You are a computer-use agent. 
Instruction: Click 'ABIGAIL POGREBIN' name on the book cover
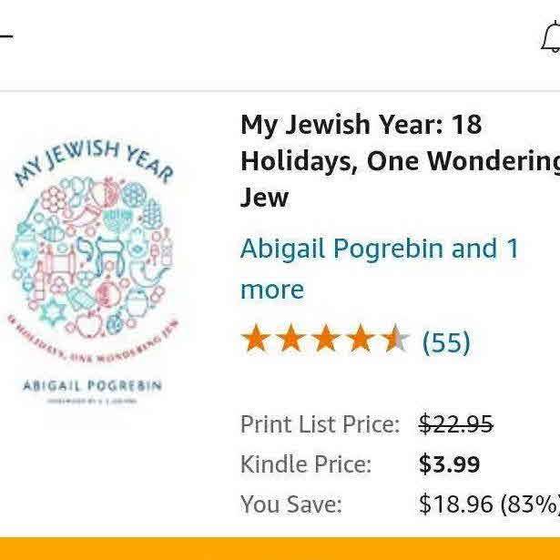90,385
